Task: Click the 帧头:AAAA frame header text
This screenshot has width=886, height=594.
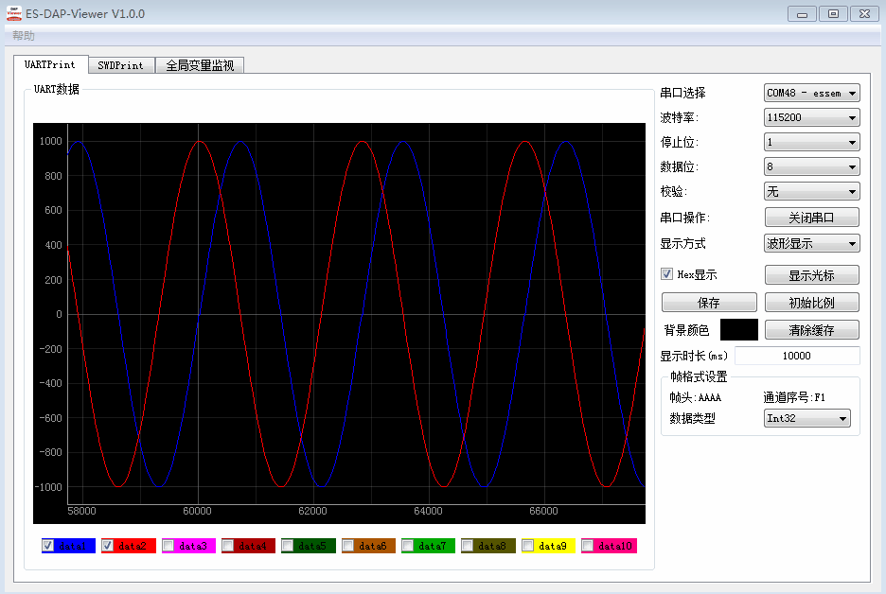Action: pos(696,397)
